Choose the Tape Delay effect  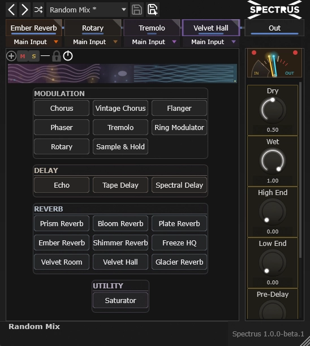pos(120,185)
